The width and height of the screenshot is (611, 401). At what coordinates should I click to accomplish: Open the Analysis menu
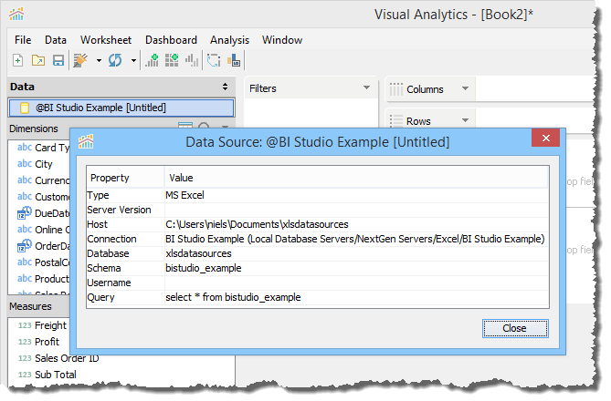point(229,40)
